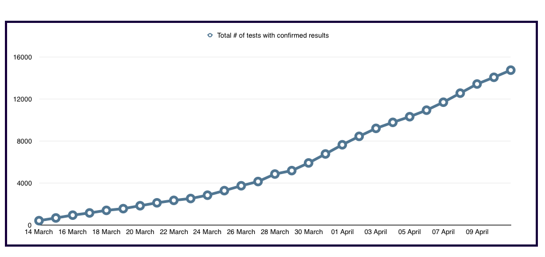Select the 26 March data point
Image resolution: width=545 pixels, height=257 pixels.
pyautogui.click(x=241, y=186)
